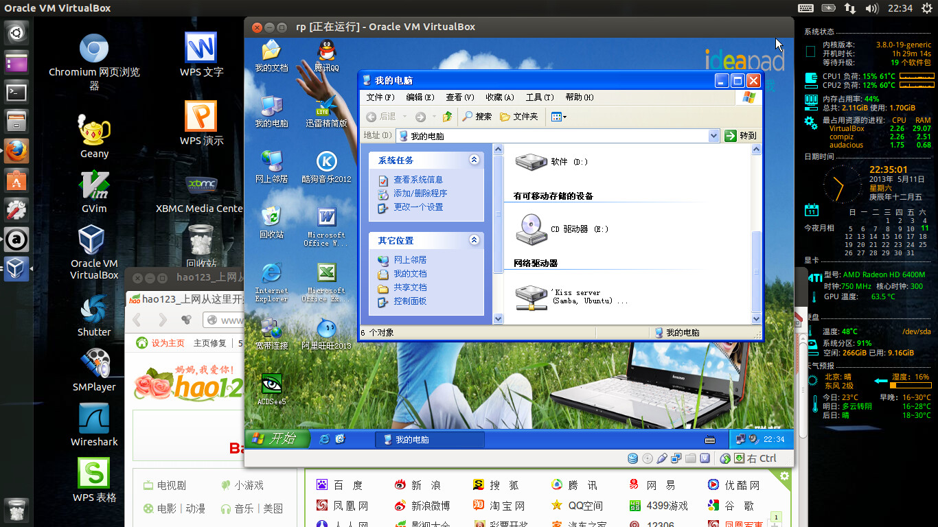This screenshot has height=527, width=938.
Task: Click the 搜索 toolbar button in 我的电脑
Action: (477, 117)
